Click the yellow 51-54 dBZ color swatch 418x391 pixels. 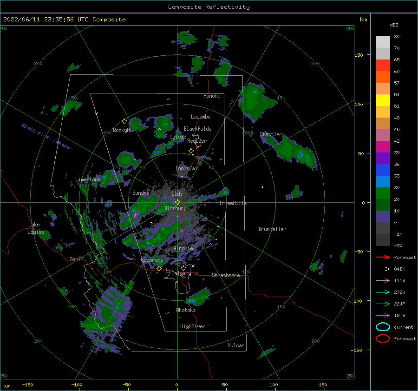[383, 100]
